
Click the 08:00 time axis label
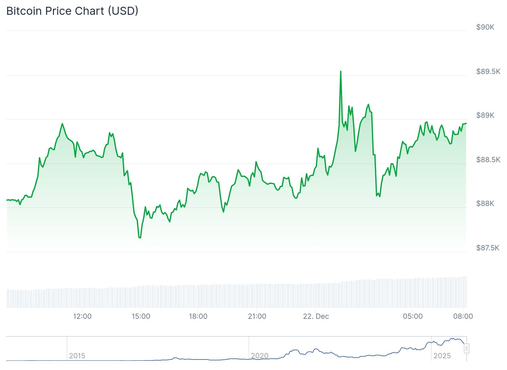coord(463,316)
